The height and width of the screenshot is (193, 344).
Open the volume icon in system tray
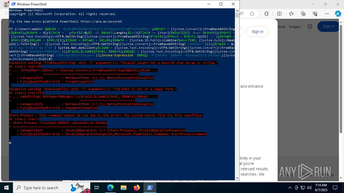point(309,188)
